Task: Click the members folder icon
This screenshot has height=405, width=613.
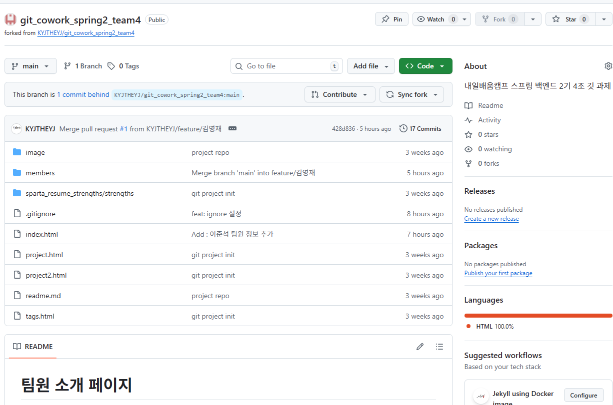Action: [17, 173]
